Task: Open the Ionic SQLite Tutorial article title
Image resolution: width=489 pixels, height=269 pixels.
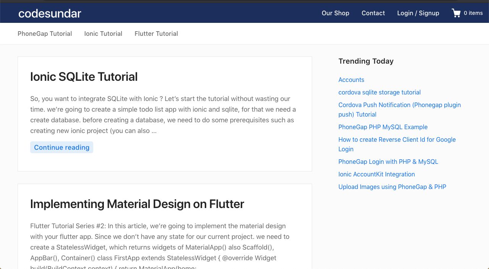Action: click(84, 77)
